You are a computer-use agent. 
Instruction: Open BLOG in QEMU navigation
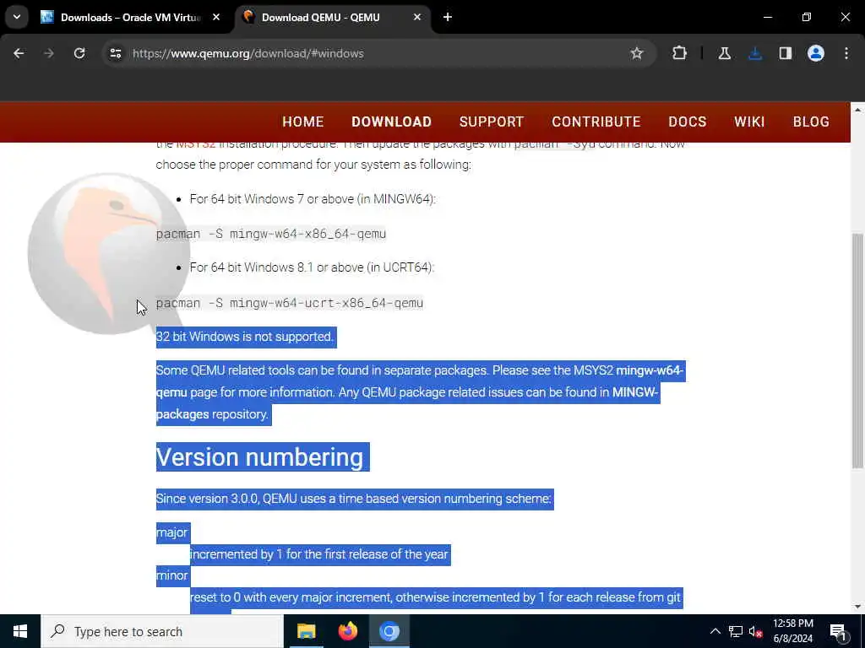click(811, 121)
